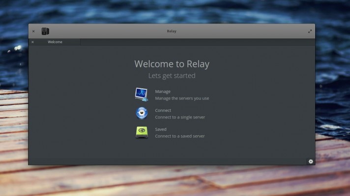The width and height of the screenshot is (350, 196).
Task: Click the green Saved drive icon
Action: click(142, 132)
